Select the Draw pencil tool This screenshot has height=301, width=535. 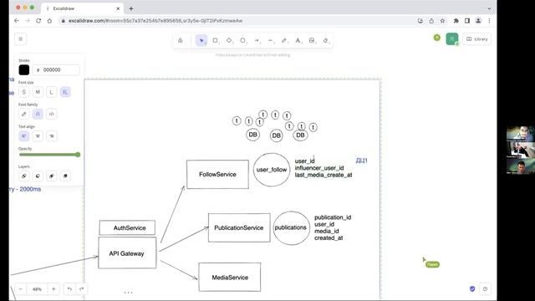click(284, 41)
